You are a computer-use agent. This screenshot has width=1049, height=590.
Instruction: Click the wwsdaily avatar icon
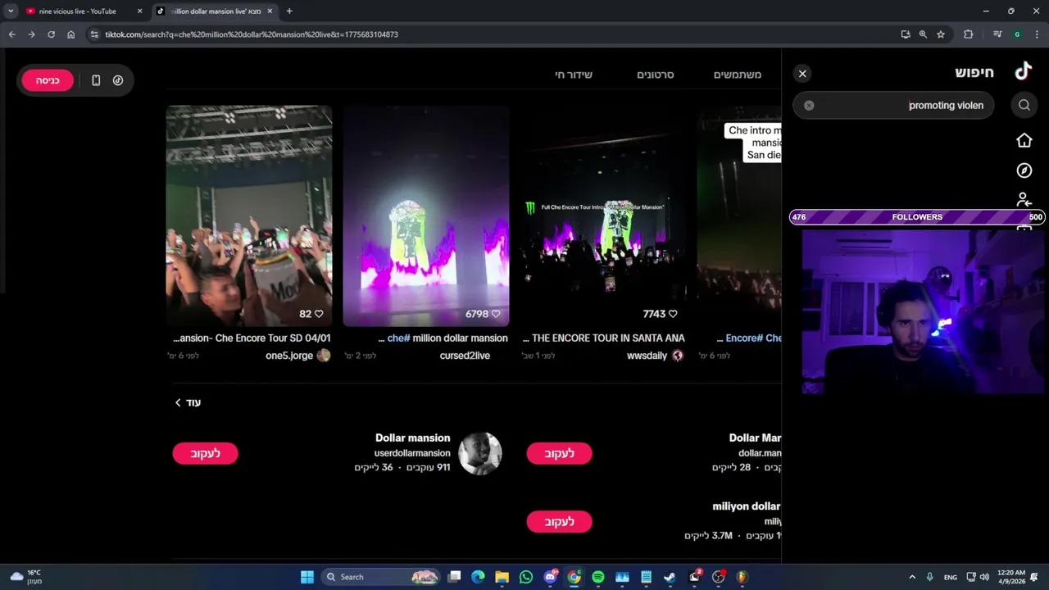pyautogui.click(x=678, y=356)
